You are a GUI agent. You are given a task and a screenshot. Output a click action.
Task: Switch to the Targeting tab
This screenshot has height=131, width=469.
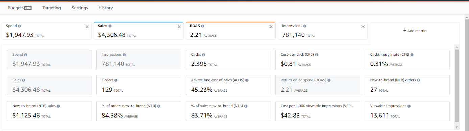(x=51, y=8)
